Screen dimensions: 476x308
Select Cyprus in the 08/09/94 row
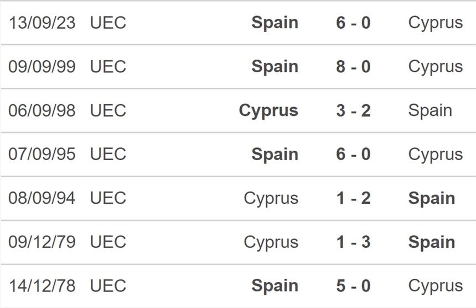[271, 198]
